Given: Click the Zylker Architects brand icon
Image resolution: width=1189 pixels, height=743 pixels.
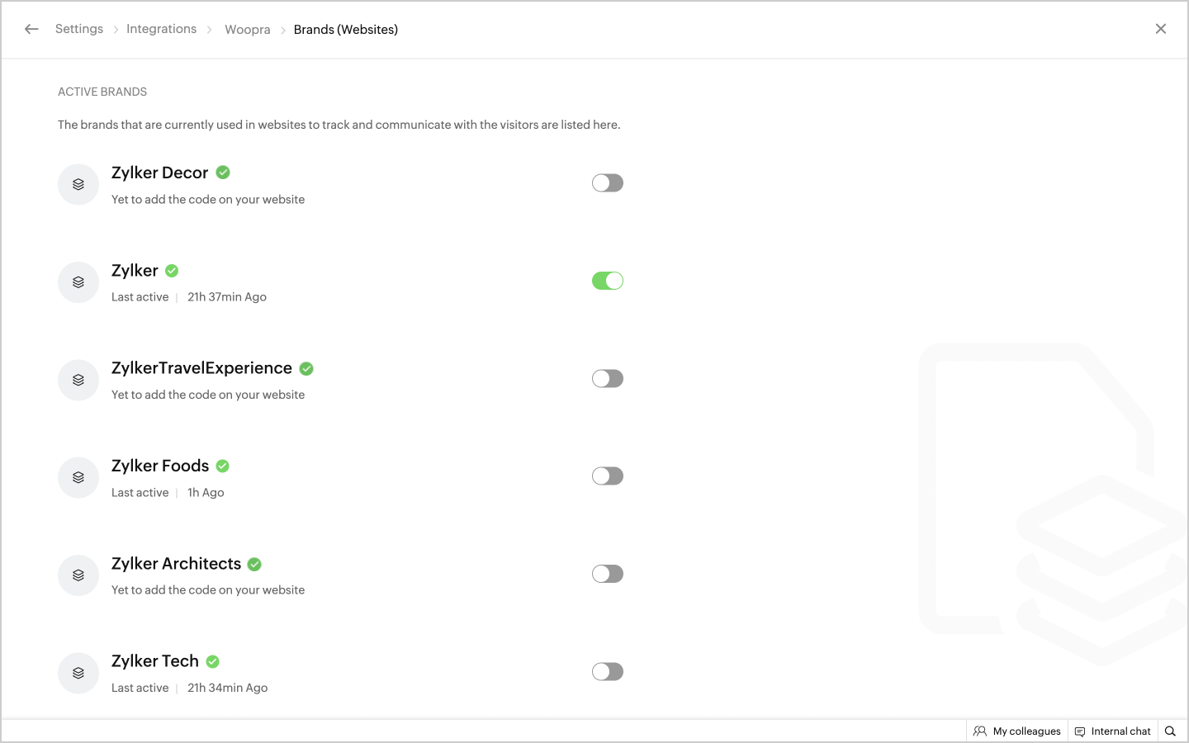Looking at the screenshot, I should pyautogui.click(x=78, y=575).
